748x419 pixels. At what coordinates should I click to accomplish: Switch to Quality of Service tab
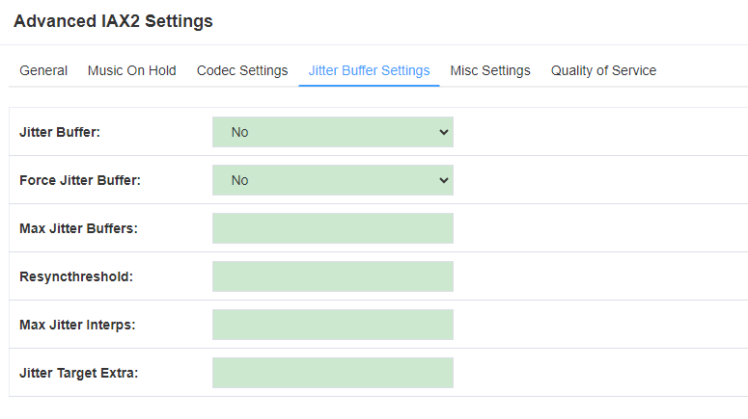(603, 70)
